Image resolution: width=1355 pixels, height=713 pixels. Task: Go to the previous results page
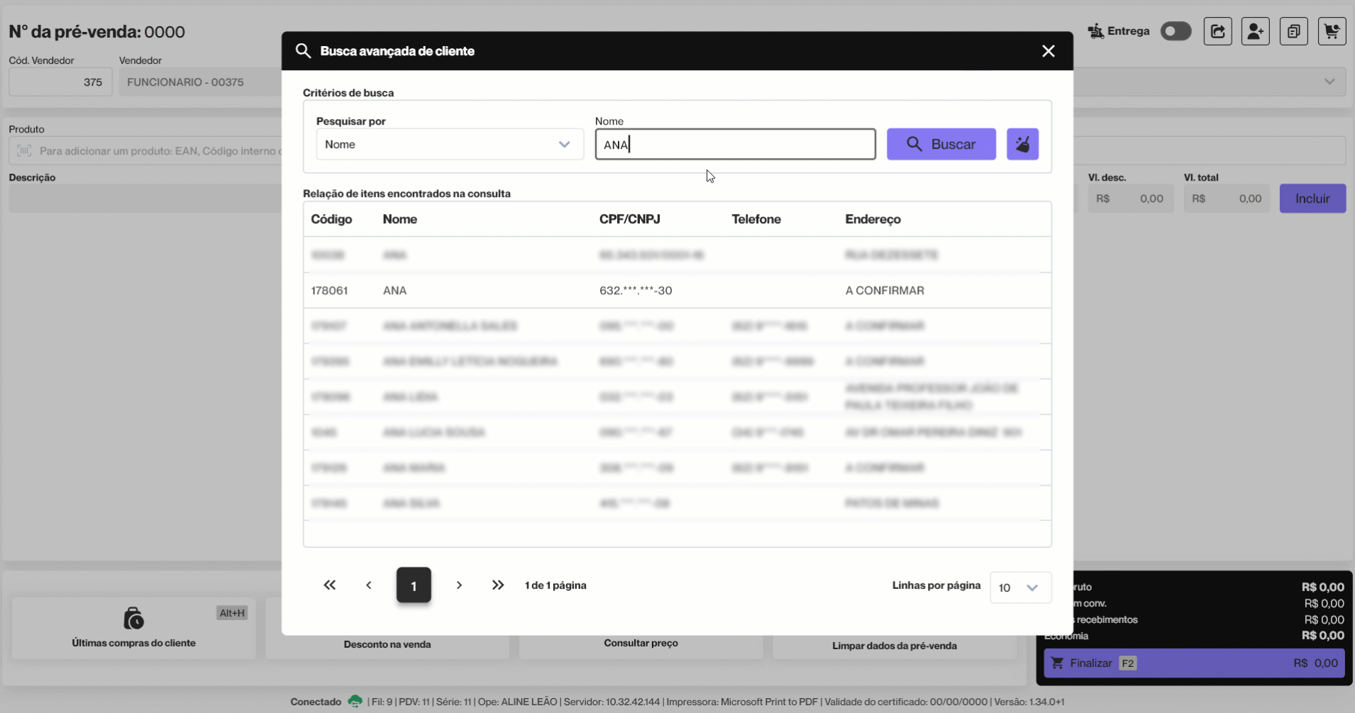369,585
